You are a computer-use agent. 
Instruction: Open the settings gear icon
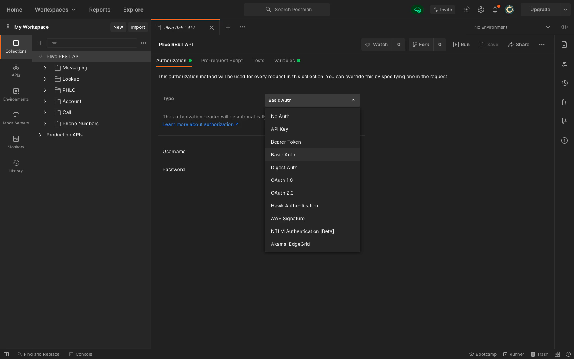coord(481,10)
